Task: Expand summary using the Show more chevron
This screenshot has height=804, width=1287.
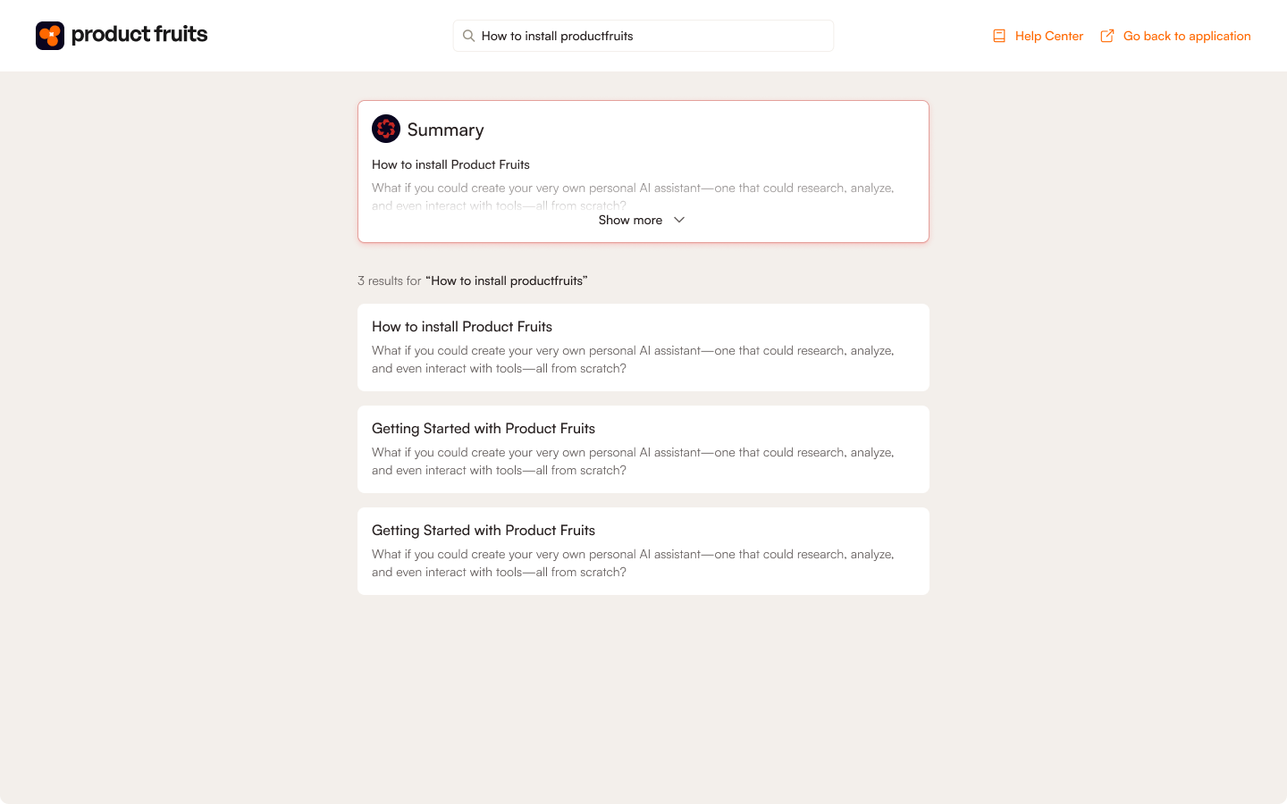Action: point(679,220)
